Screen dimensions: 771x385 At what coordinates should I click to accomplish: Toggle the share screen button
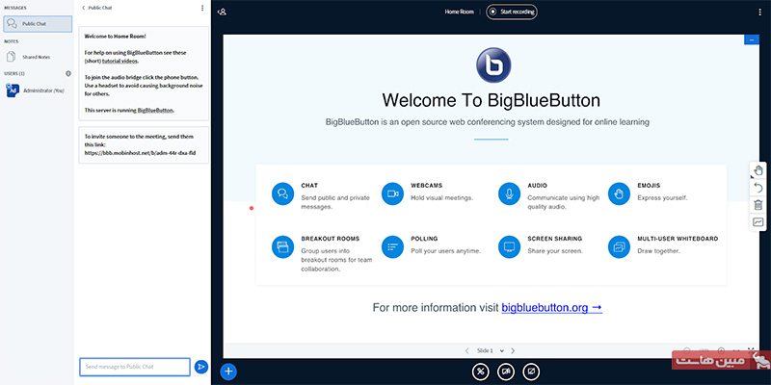[x=531, y=372]
